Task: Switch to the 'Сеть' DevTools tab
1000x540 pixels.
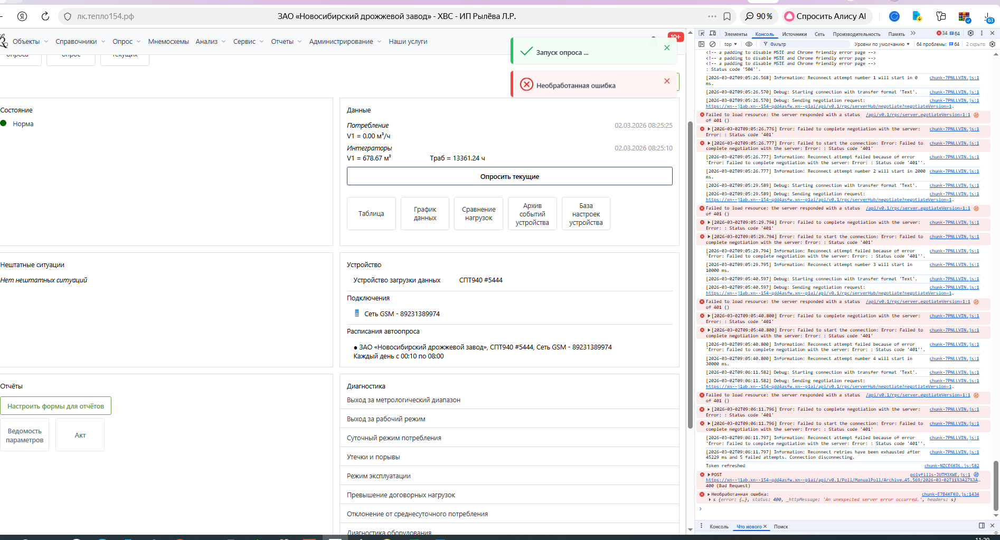Action: coord(819,34)
